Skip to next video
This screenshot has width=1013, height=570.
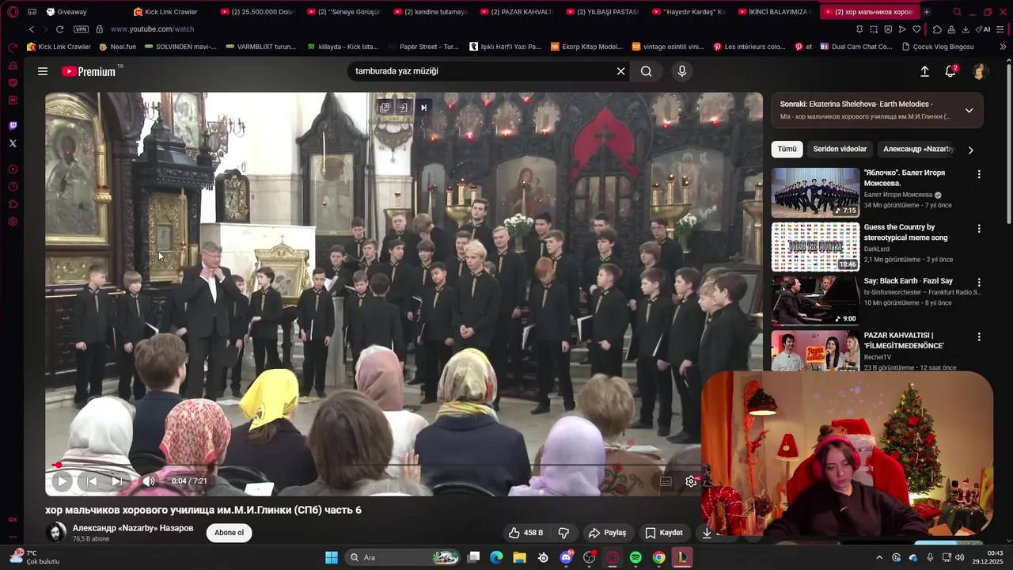[117, 481]
